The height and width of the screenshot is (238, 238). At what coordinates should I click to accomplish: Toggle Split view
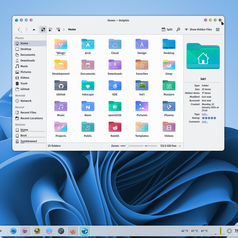coord(167,29)
